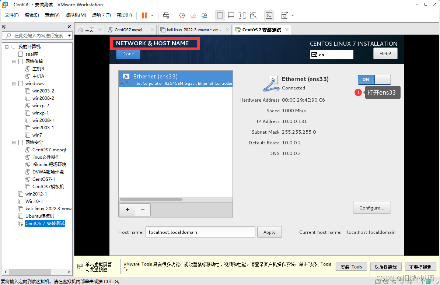Select DVWA靶场环境 virtual machine
The image size is (440, 285).
tap(48, 172)
